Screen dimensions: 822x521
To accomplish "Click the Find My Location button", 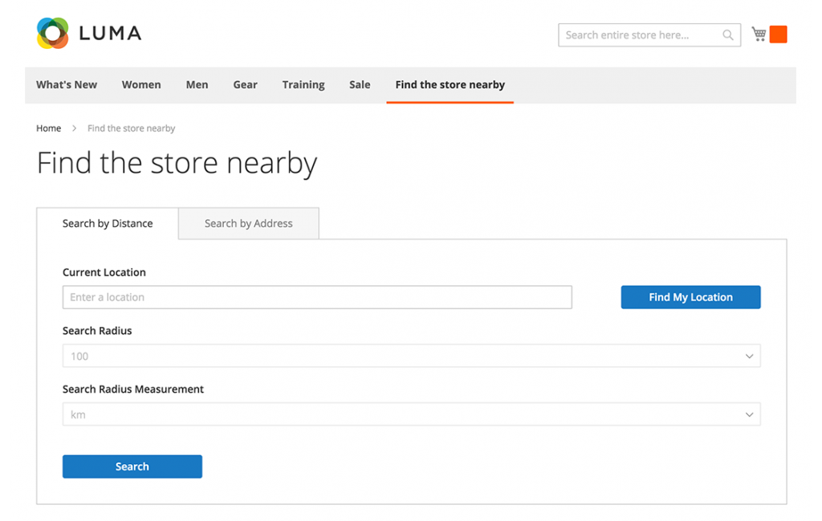I will 690,297.
